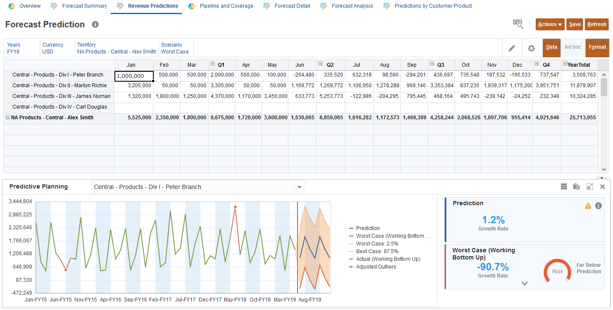The height and width of the screenshot is (310, 613).
Task: Collapse the NA Products - Central row
Action: pyautogui.click(x=8, y=118)
